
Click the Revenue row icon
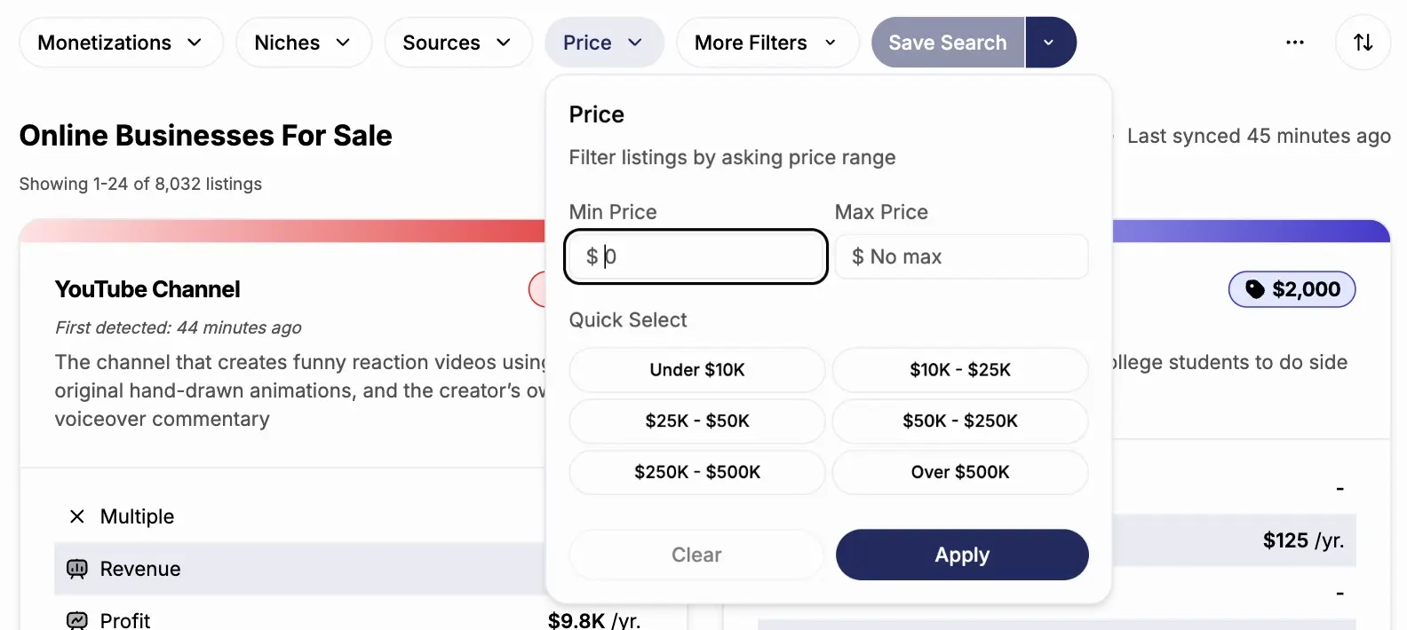click(77, 569)
